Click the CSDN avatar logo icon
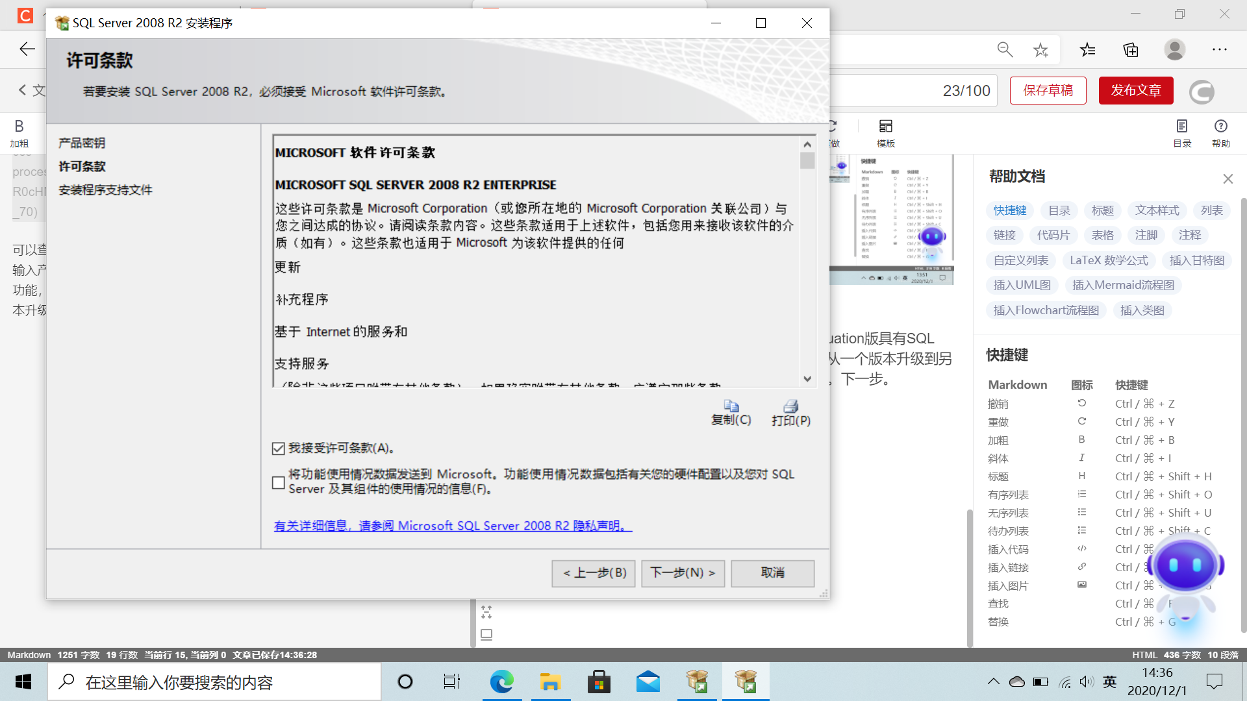1247x701 pixels. pos(1202,92)
